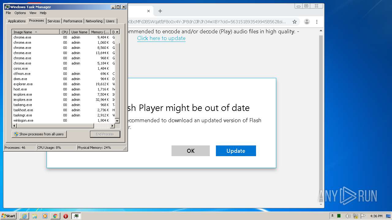
Task: Show hidden tray icons arrow
Action: 332,216
